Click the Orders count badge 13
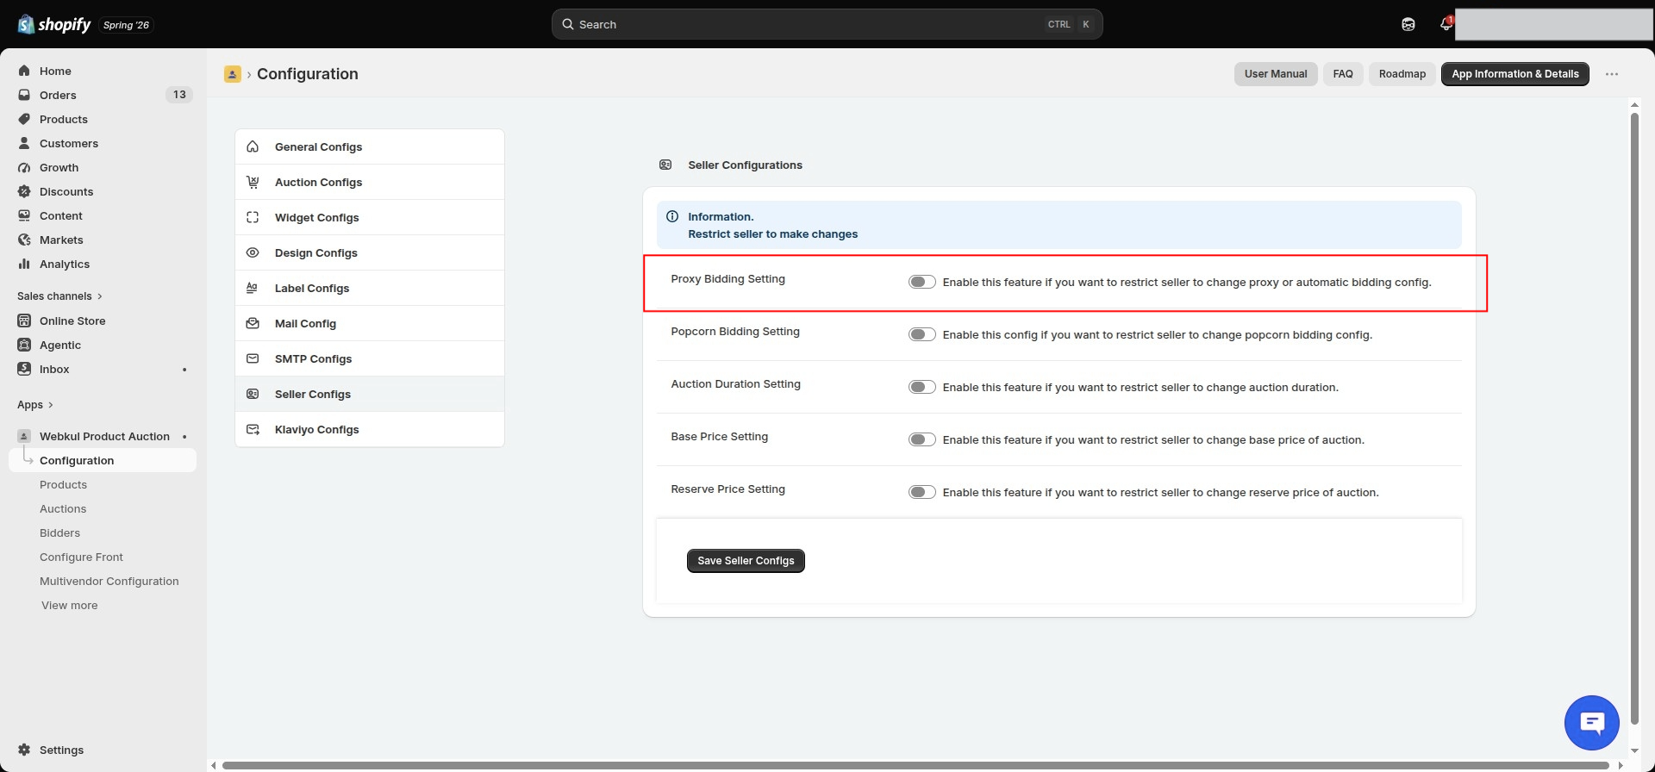 [x=179, y=95]
